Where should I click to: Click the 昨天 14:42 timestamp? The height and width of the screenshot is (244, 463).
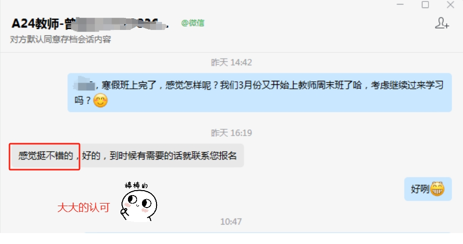click(231, 62)
